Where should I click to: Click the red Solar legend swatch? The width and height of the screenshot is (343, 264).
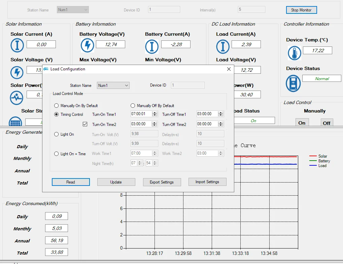[313, 156]
